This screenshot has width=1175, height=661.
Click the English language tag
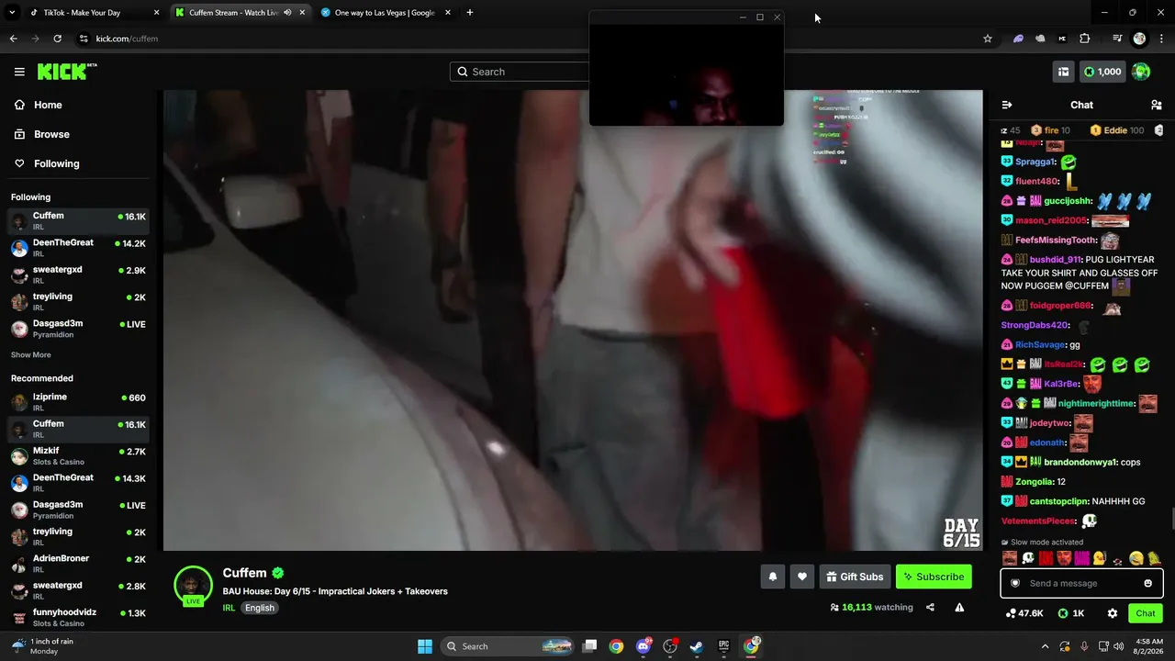tap(260, 608)
